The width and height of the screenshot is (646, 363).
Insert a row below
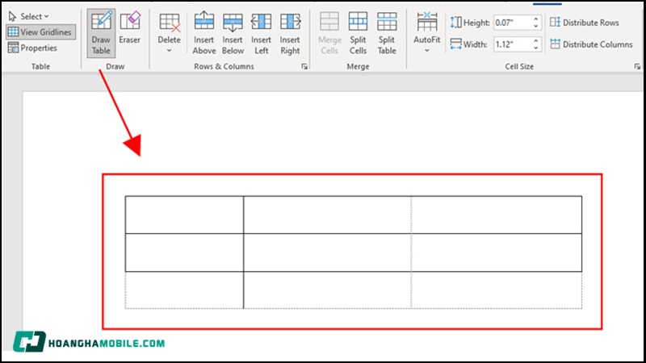pyautogui.click(x=233, y=33)
